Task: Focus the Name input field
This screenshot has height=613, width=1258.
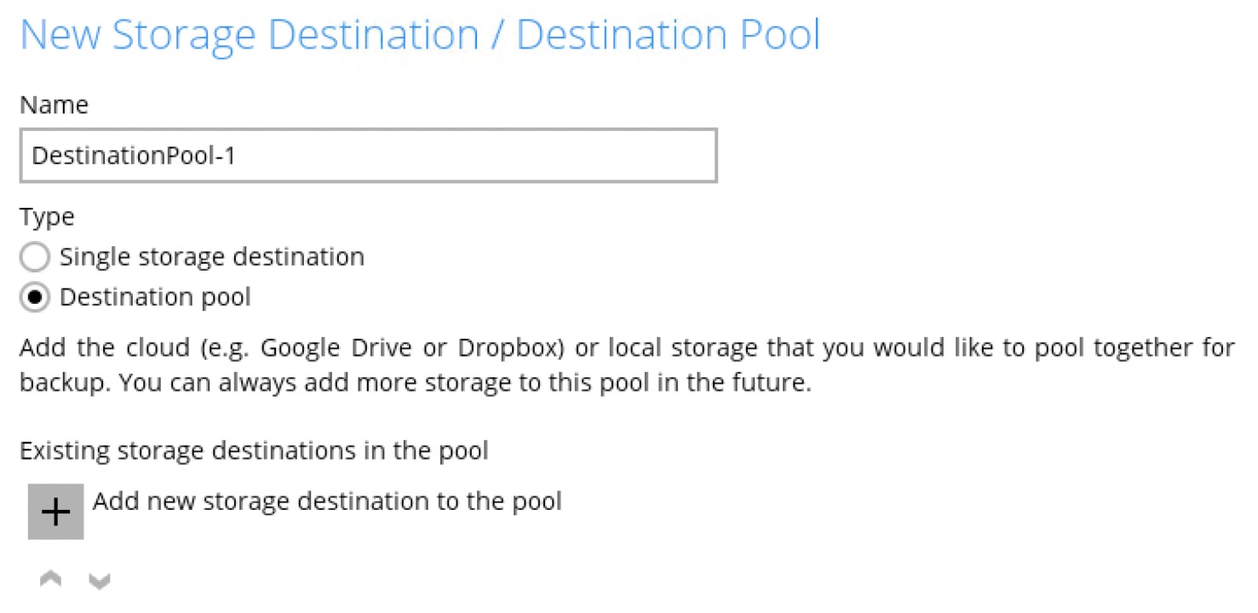Action: point(367,156)
